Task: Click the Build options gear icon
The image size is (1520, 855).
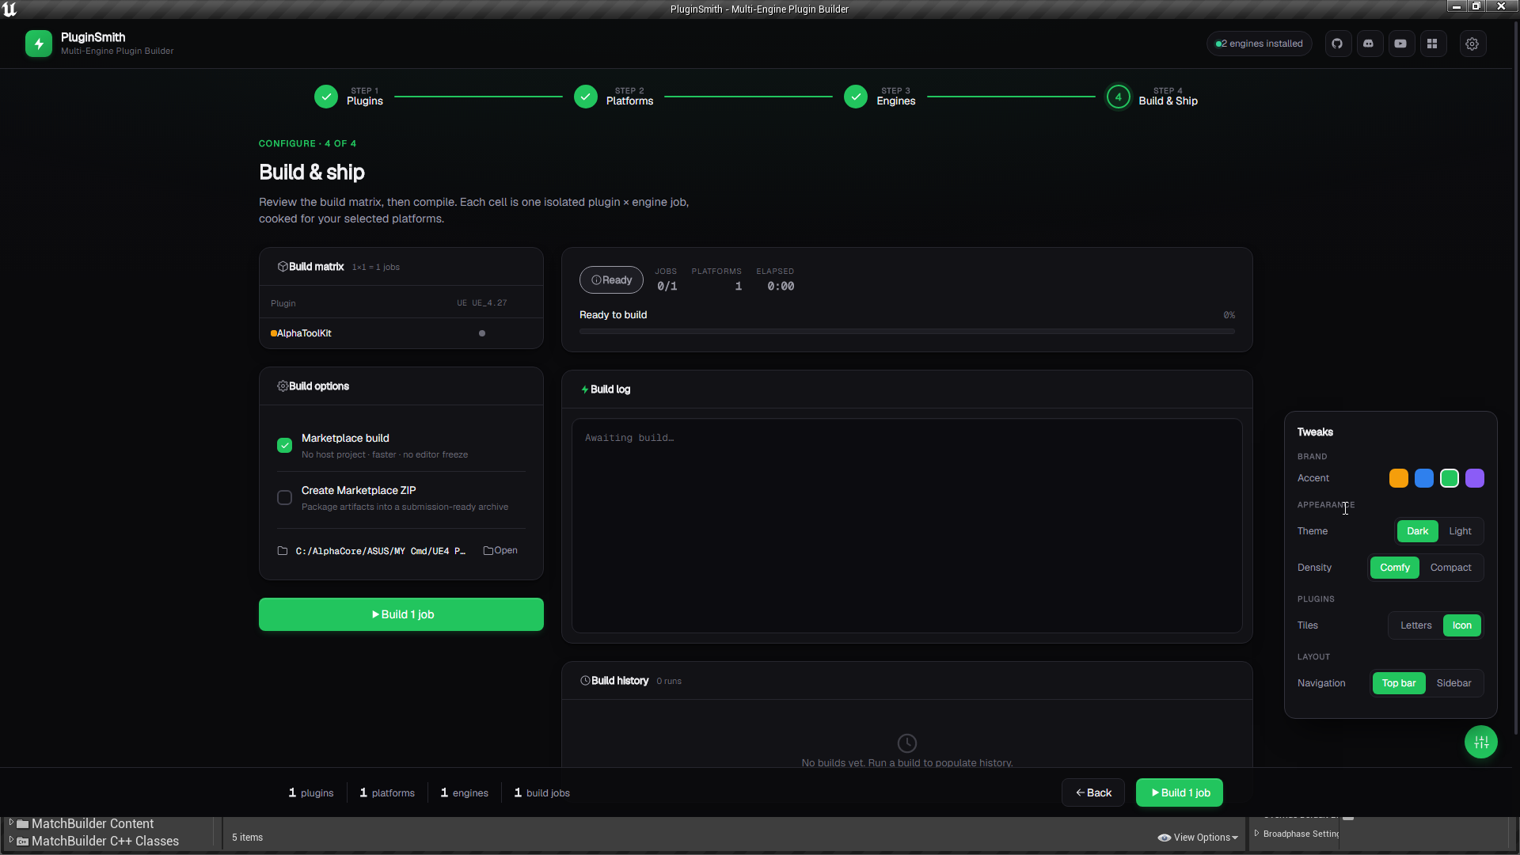Action: click(x=283, y=386)
